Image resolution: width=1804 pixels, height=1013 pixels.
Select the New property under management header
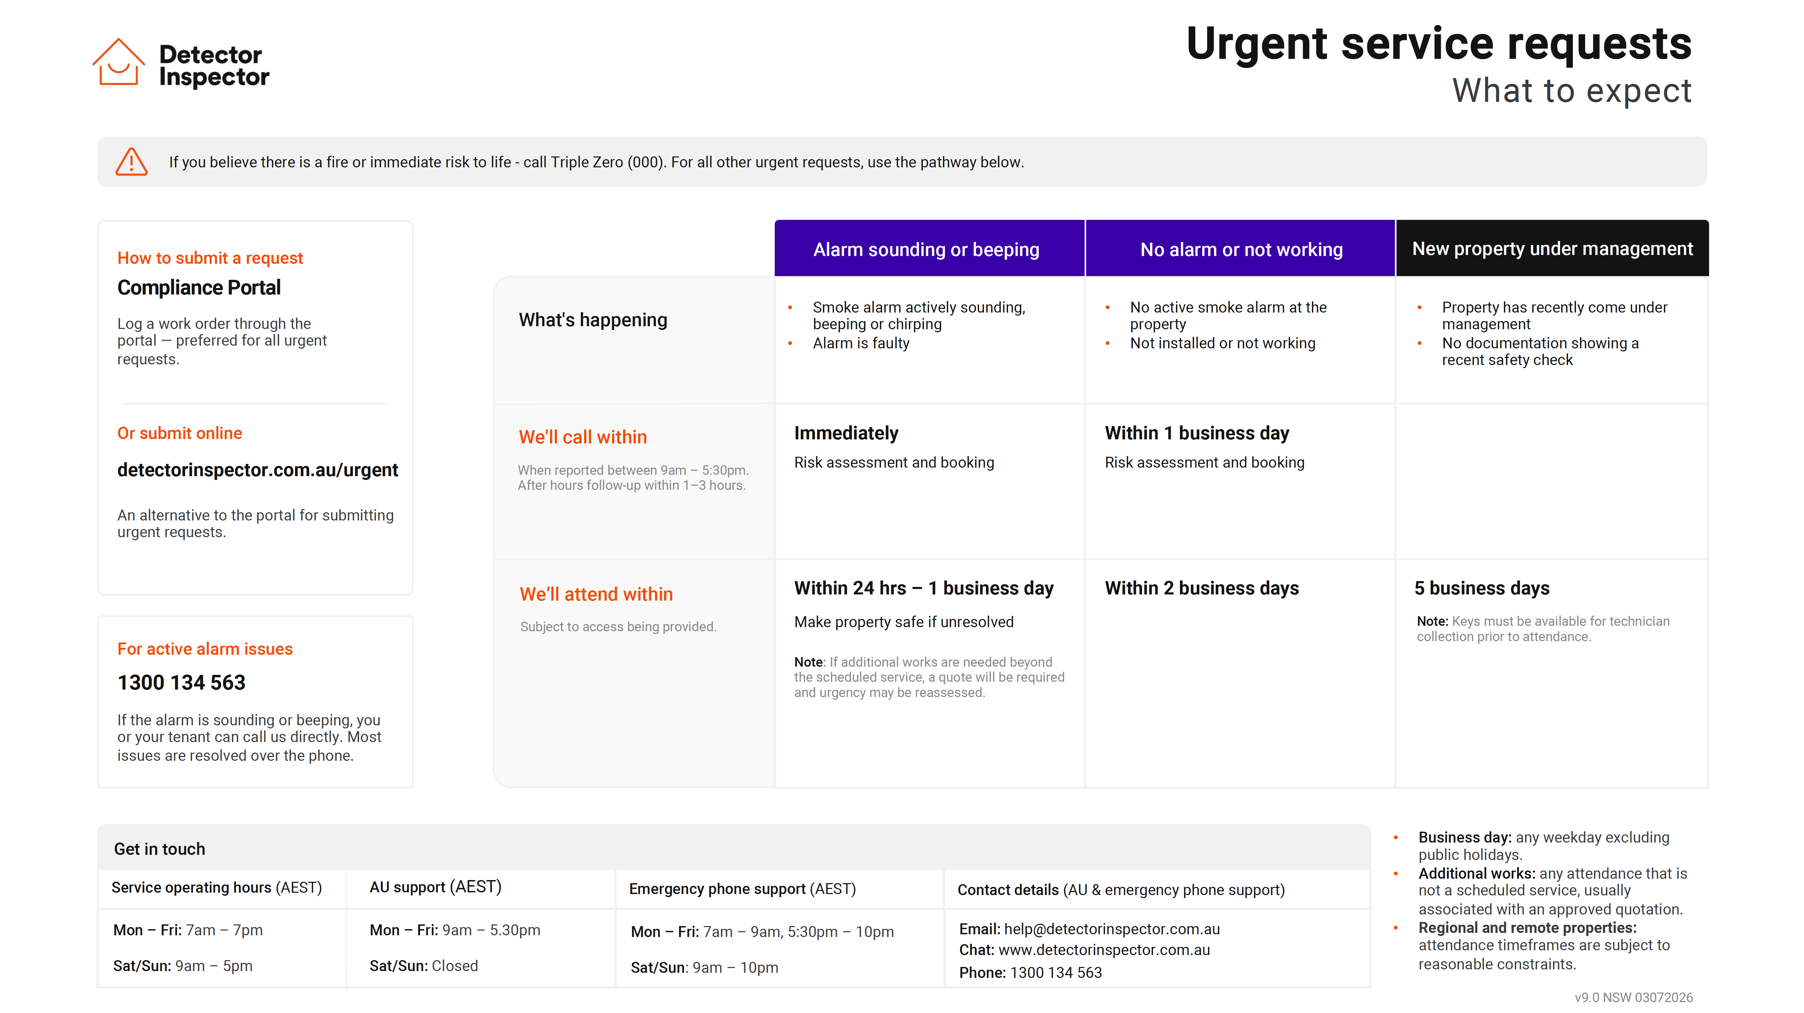tap(1552, 248)
